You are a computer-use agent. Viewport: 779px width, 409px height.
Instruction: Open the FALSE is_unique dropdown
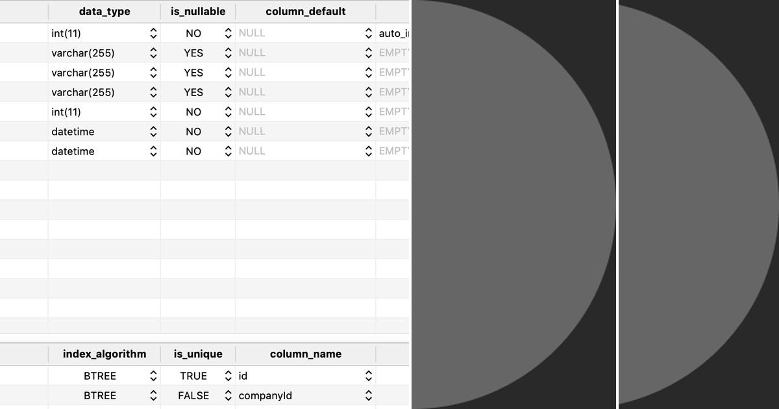[228, 395]
